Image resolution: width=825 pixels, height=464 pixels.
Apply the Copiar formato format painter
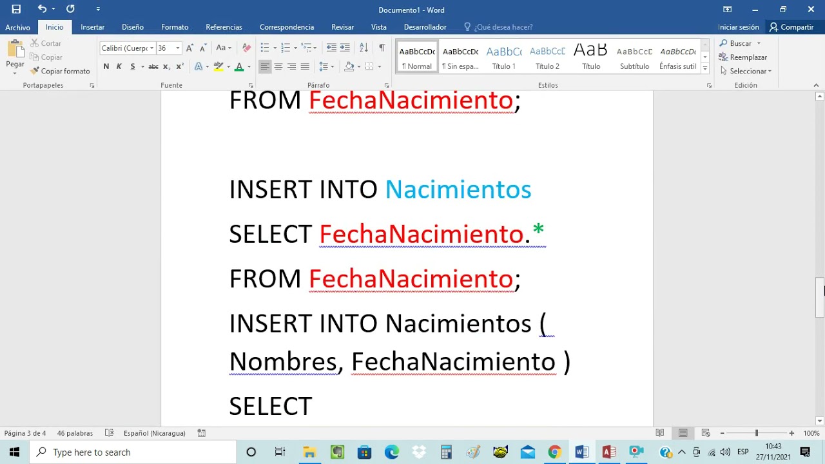click(60, 71)
